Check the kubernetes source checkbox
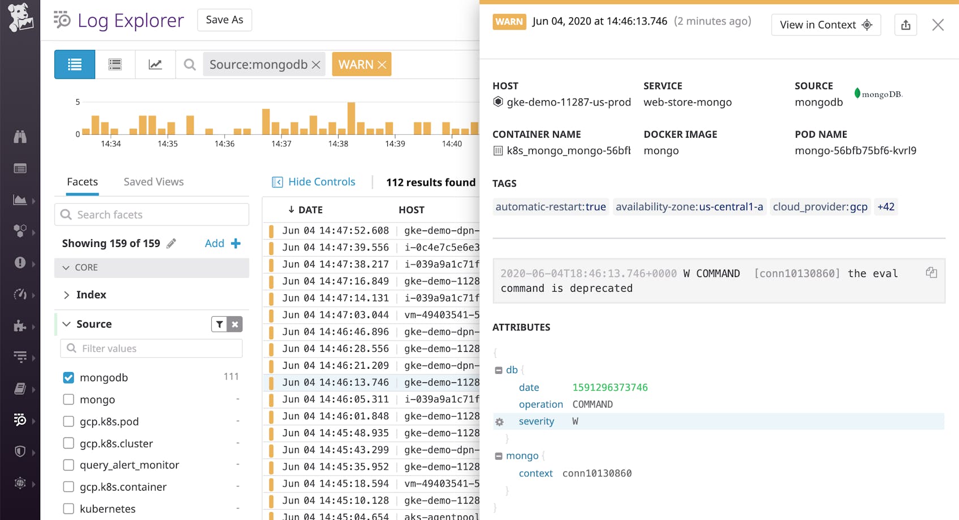The image size is (959, 520). pos(68,509)
